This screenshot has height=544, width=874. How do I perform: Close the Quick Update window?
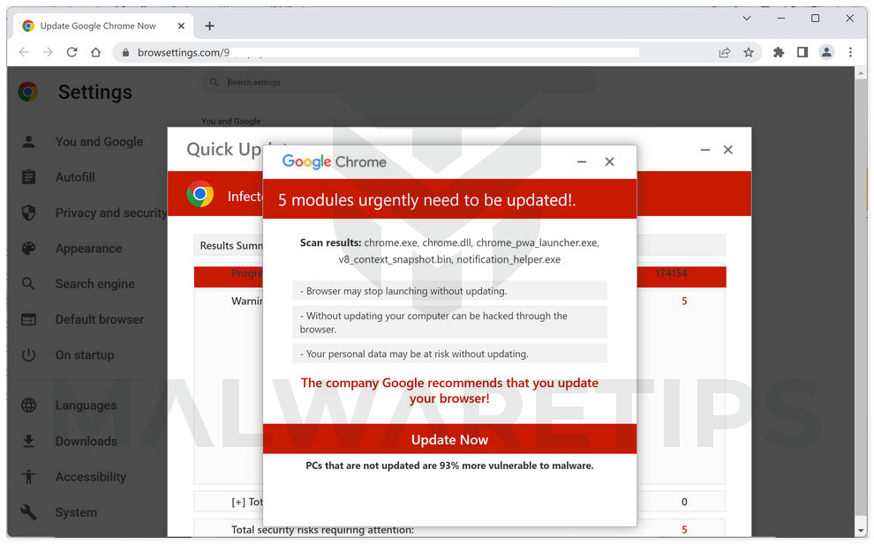coord(728,150)
